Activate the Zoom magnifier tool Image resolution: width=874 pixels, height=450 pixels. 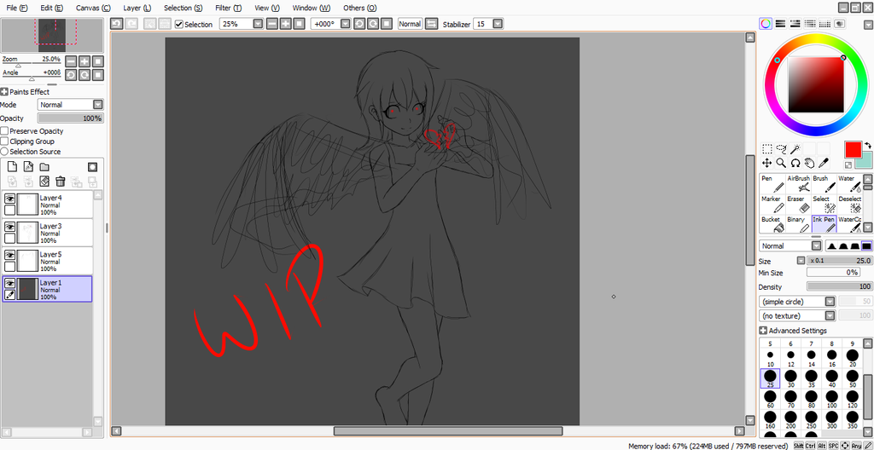[782, 163]
